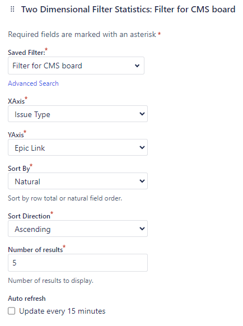Click the "Update every 15 minutes" label text
The image size is (243, 326).
click(62, 311)
